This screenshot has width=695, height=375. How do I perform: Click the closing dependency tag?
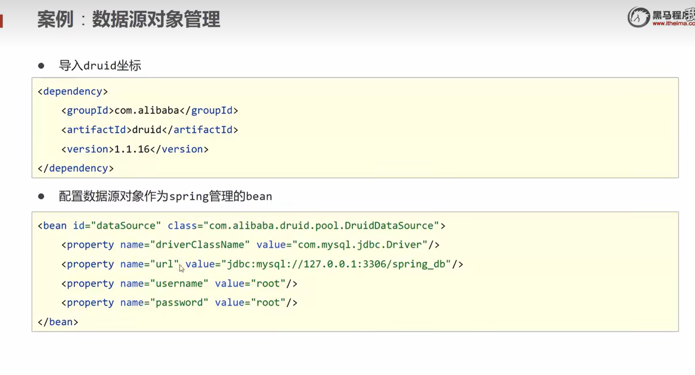click(76, 168)
